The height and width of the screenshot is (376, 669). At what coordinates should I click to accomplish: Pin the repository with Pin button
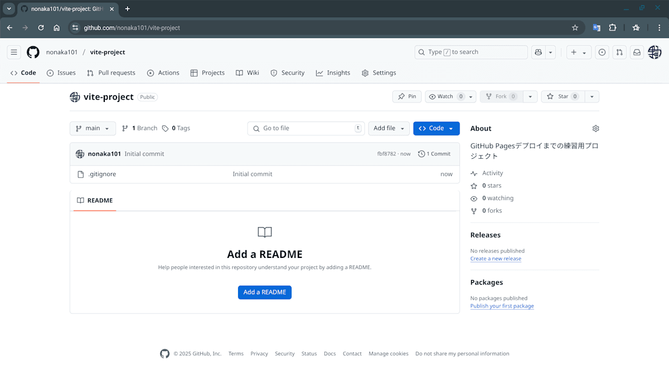407,97
